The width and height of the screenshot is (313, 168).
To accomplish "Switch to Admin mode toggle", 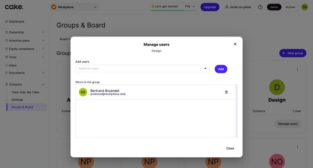I will pyautogui.click(x=274, y=7).
